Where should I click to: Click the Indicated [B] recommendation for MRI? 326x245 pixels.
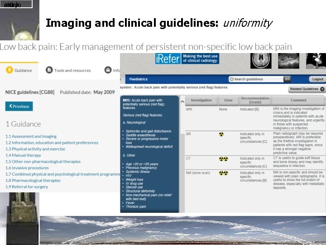pyautogui.click(x=249, y=109)
